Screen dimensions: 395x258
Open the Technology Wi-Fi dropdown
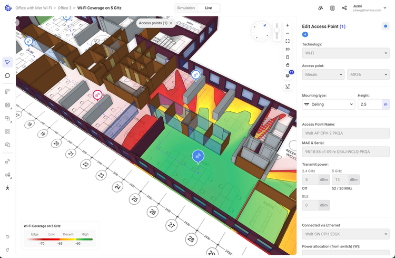point(345,53)
